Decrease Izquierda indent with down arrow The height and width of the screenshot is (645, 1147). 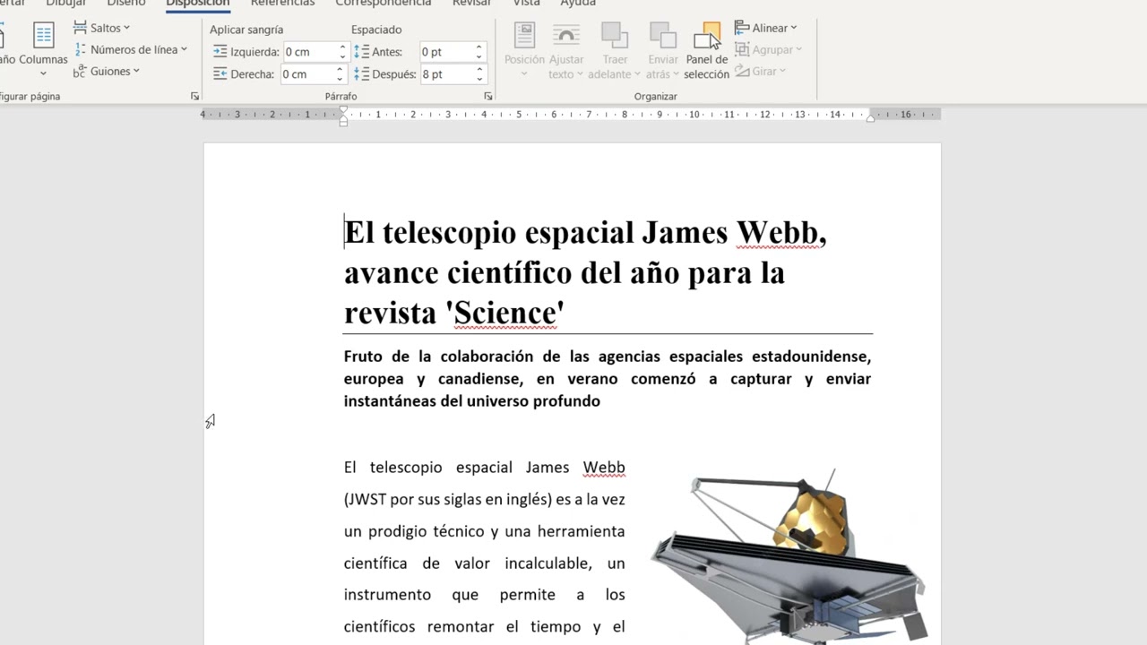pyautogui.click(x=341, y=57)
